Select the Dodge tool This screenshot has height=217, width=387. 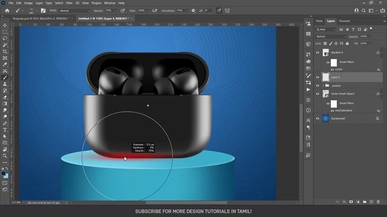(5, 116)
